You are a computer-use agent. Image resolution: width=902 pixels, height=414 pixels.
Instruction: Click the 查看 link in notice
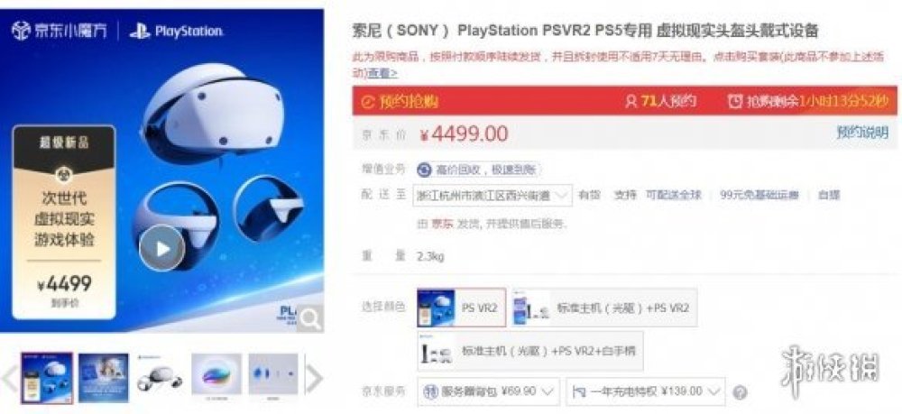pyautogui.click(x=382, y=73)
